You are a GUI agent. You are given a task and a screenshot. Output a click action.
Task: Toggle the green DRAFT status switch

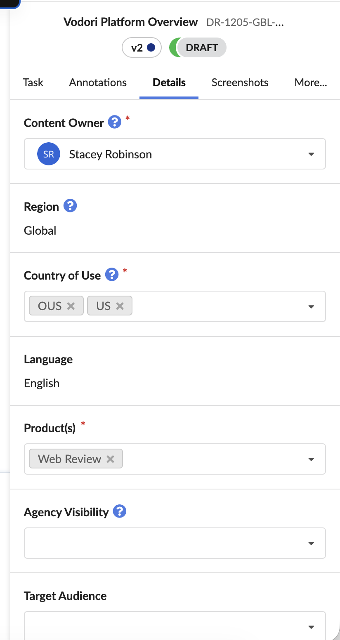pyautogui.click(x=198, y=47)
